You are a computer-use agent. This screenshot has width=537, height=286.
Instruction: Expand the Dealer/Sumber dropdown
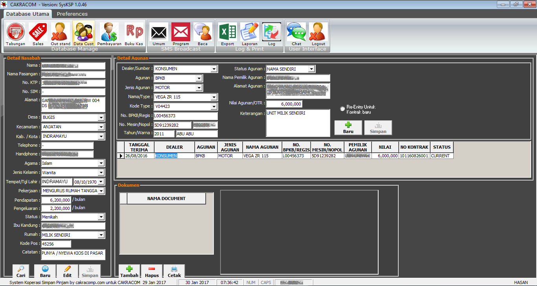click(x=214, y=69)
